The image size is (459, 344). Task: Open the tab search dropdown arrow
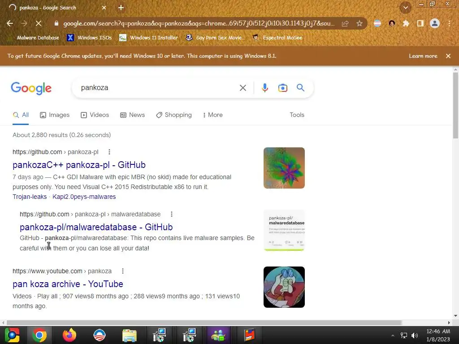point(405,8)
